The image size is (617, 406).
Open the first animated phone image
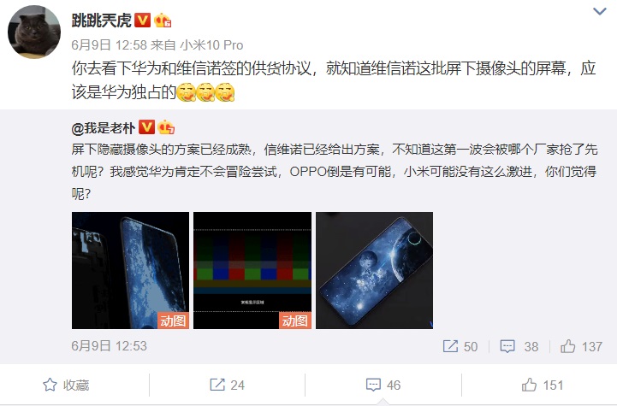pos(130,270)
